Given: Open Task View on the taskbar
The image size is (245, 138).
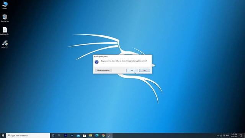Looking at the screenshot, I should point(59,135).
